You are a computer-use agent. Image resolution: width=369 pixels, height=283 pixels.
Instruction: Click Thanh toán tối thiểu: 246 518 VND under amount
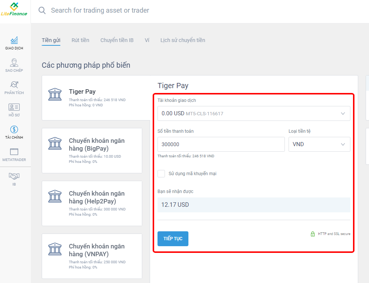(186, 156)
